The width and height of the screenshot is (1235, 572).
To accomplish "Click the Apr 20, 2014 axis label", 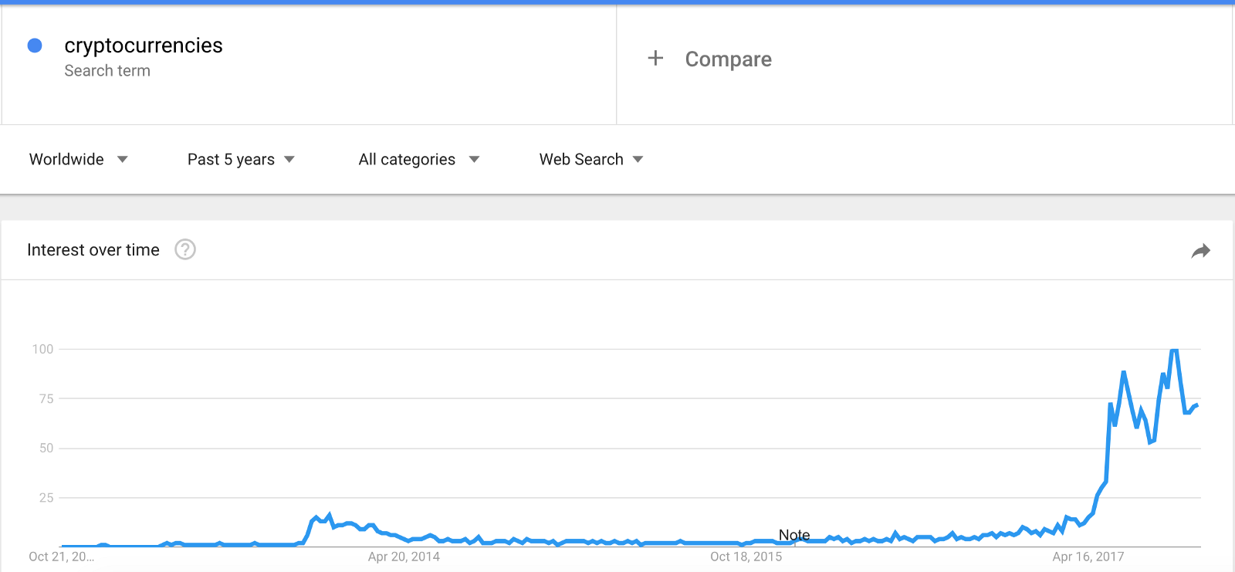I will [404, 557].
